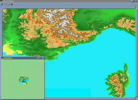Screen dimensions: 138x100
Task: Select the zoom in magnifier tool
Action: pyautogui.click(x=6, y=4)
